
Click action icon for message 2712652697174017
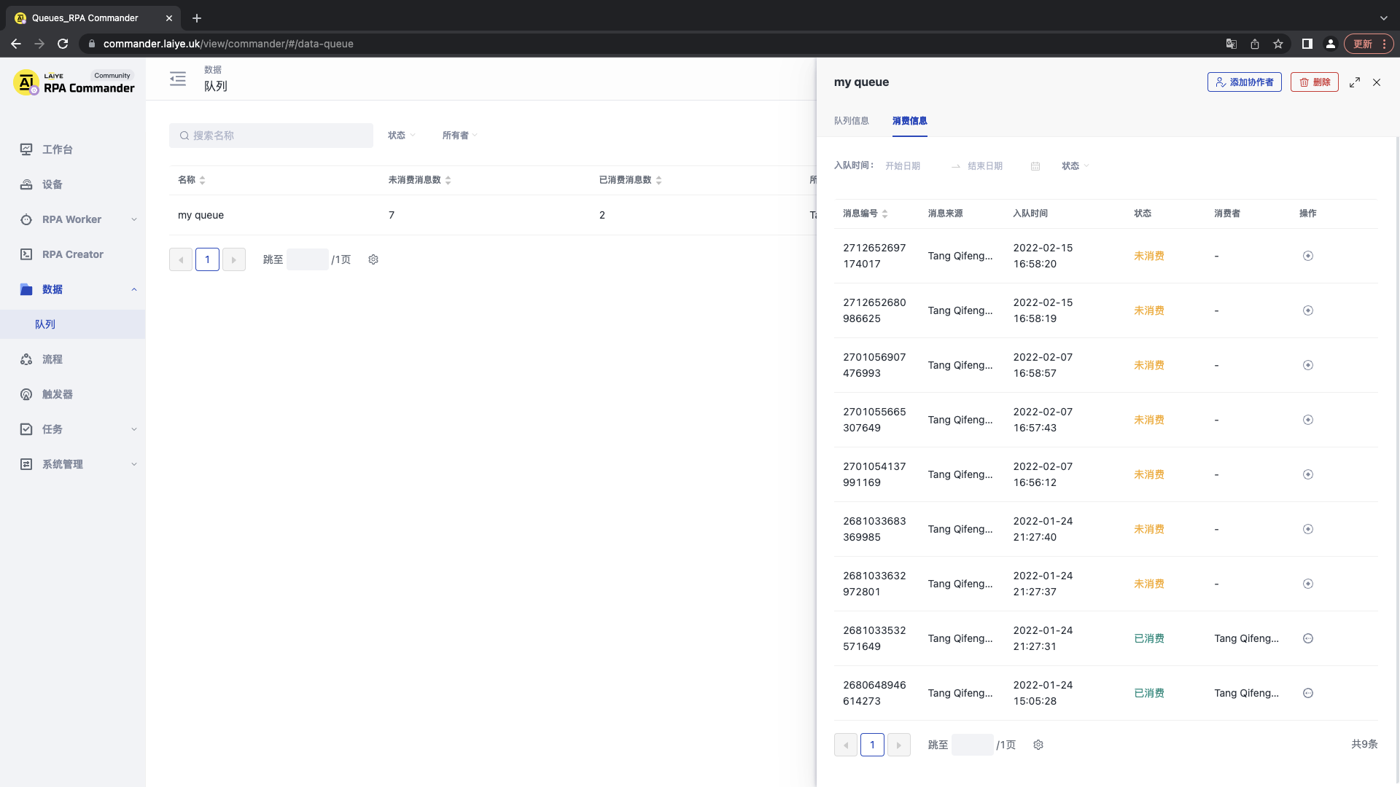click(1308, 256)
